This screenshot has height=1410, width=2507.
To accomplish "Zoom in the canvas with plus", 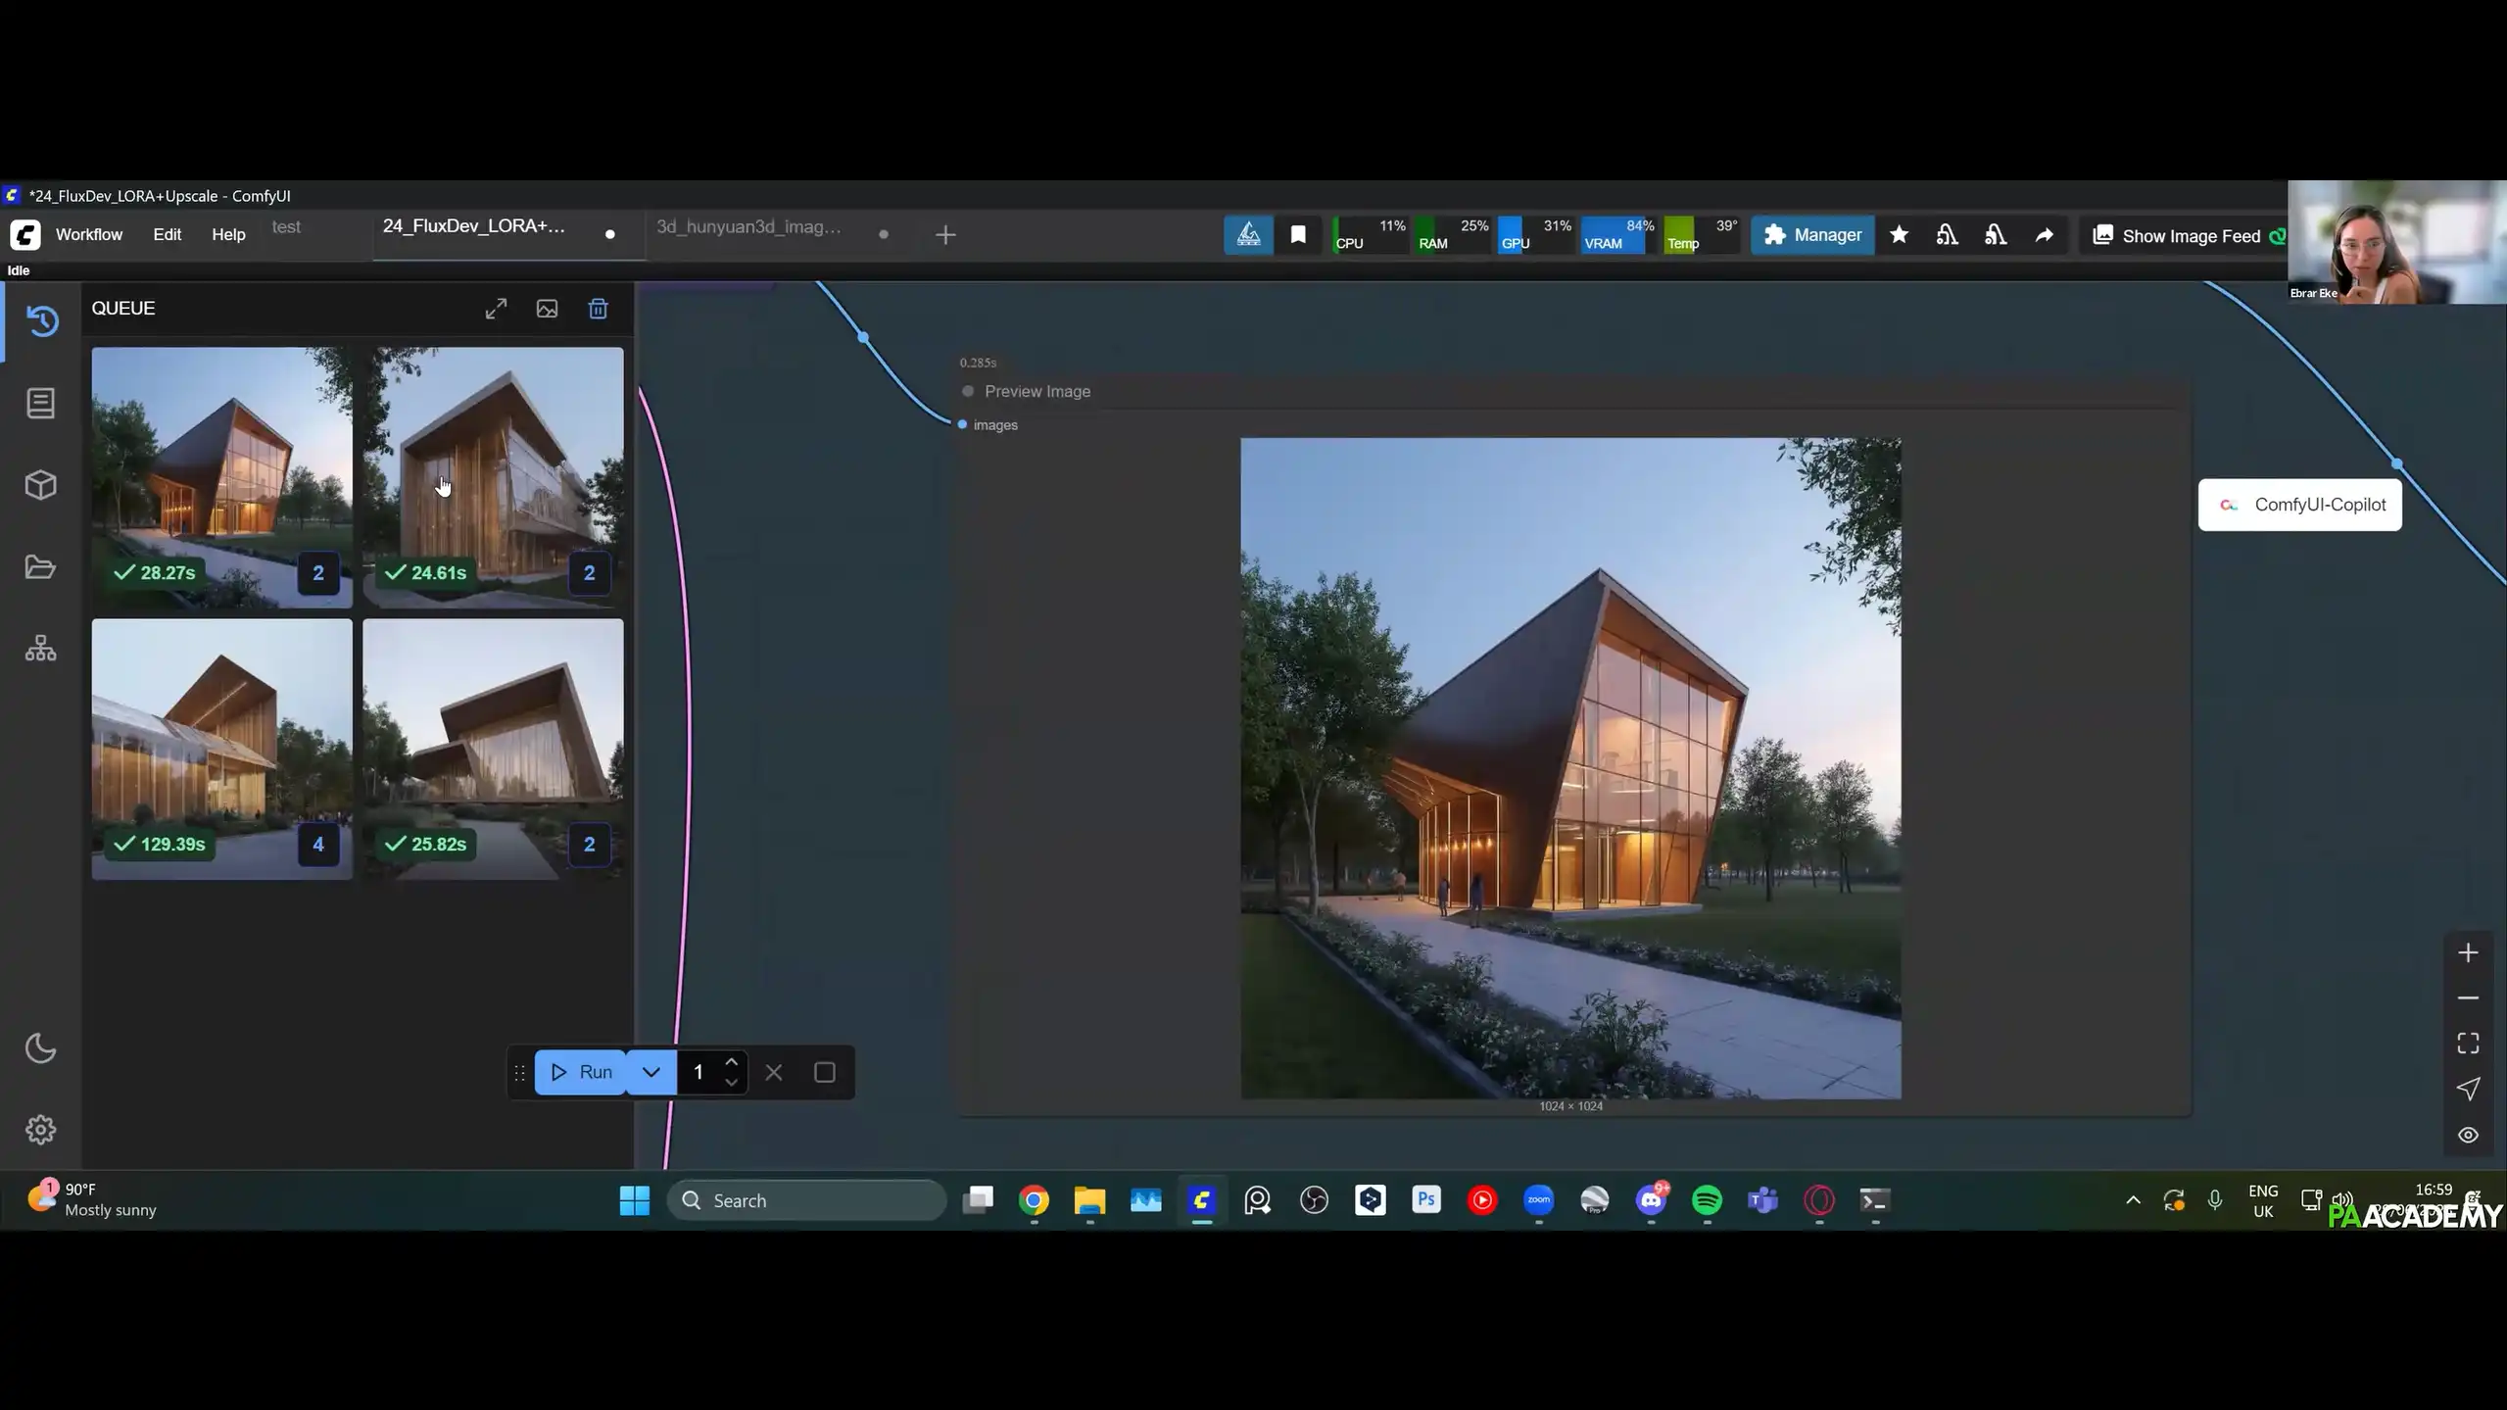I will 2468,952.
